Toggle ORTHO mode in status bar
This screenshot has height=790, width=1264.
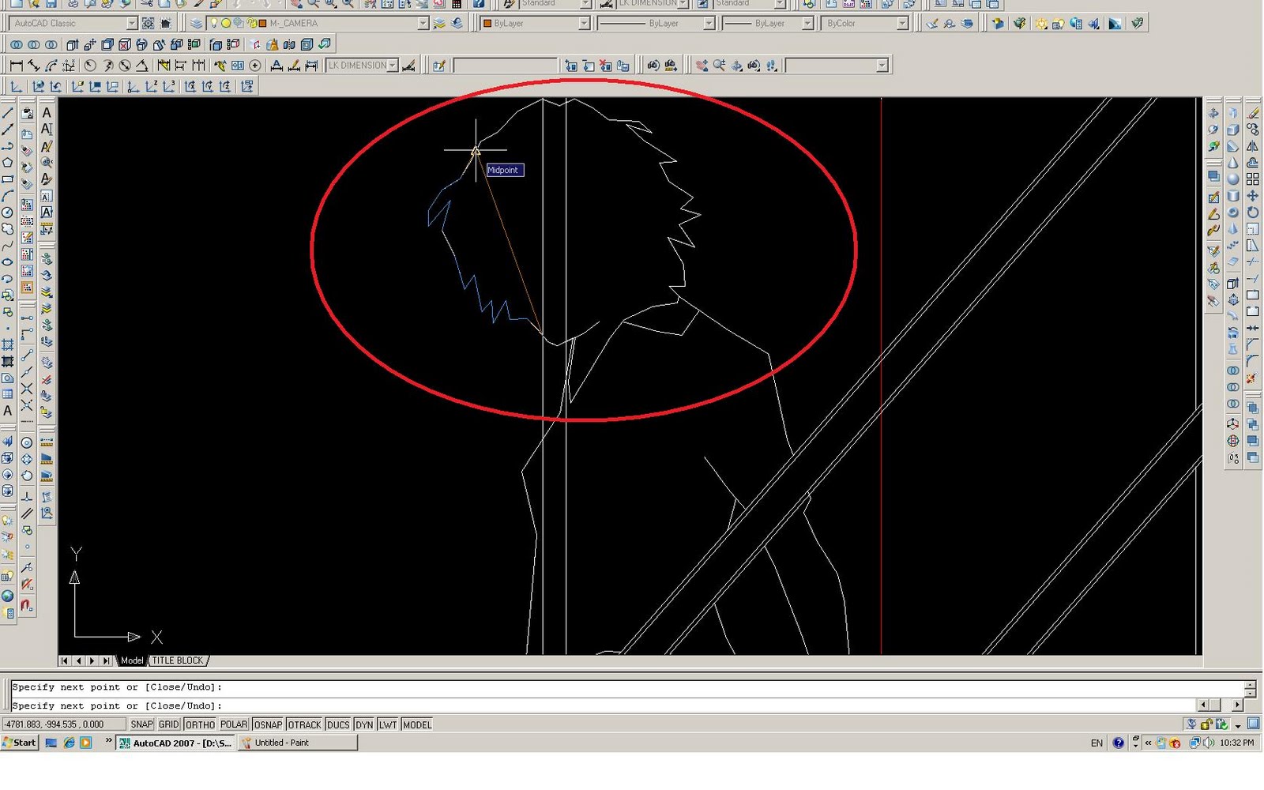[200, 724]
